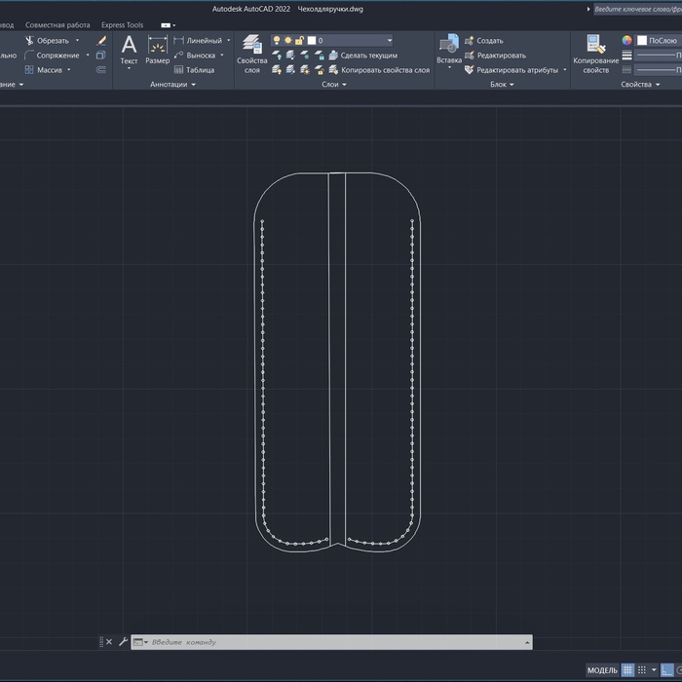Click the Table (Таблица) tool
Image resolution: width=682 pixels, height=682 pixels.
(x=194, y=70)
